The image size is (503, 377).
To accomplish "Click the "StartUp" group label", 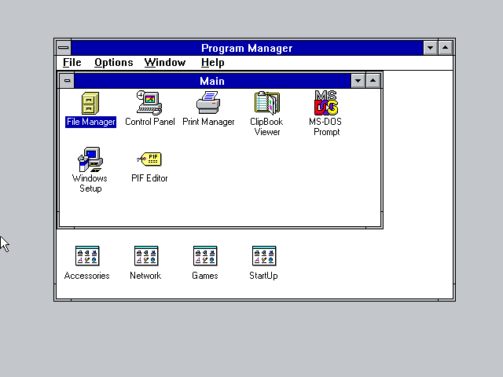I will pos(264,276).
